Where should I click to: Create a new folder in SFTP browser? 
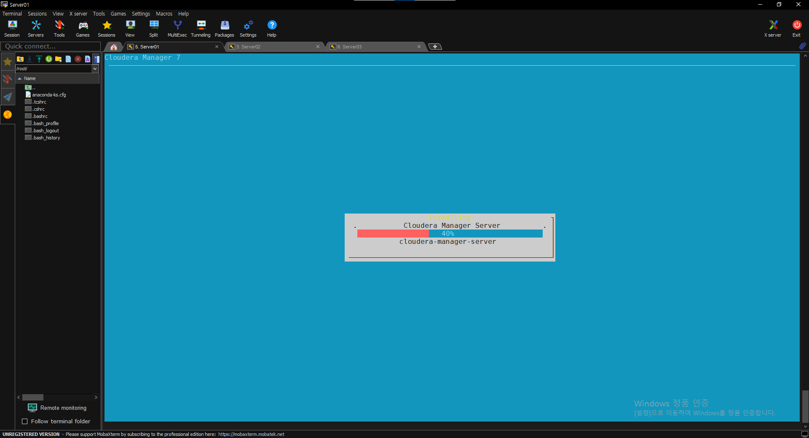[x=59, y=59]
